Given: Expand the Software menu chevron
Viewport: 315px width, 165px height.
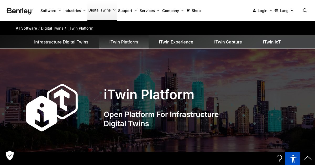Looking at the screenshot, I should 60,10.
